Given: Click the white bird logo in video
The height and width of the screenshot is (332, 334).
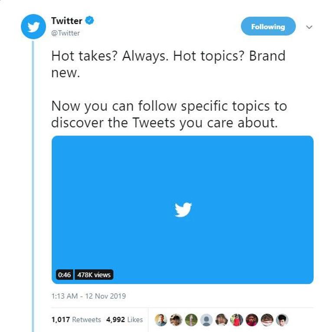Looking at the screenshot, I should click(x=183, y=209).
